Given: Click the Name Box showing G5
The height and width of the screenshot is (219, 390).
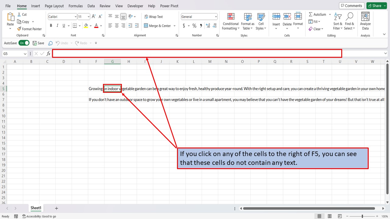Looking at the screenshot, I should [15, 54].
